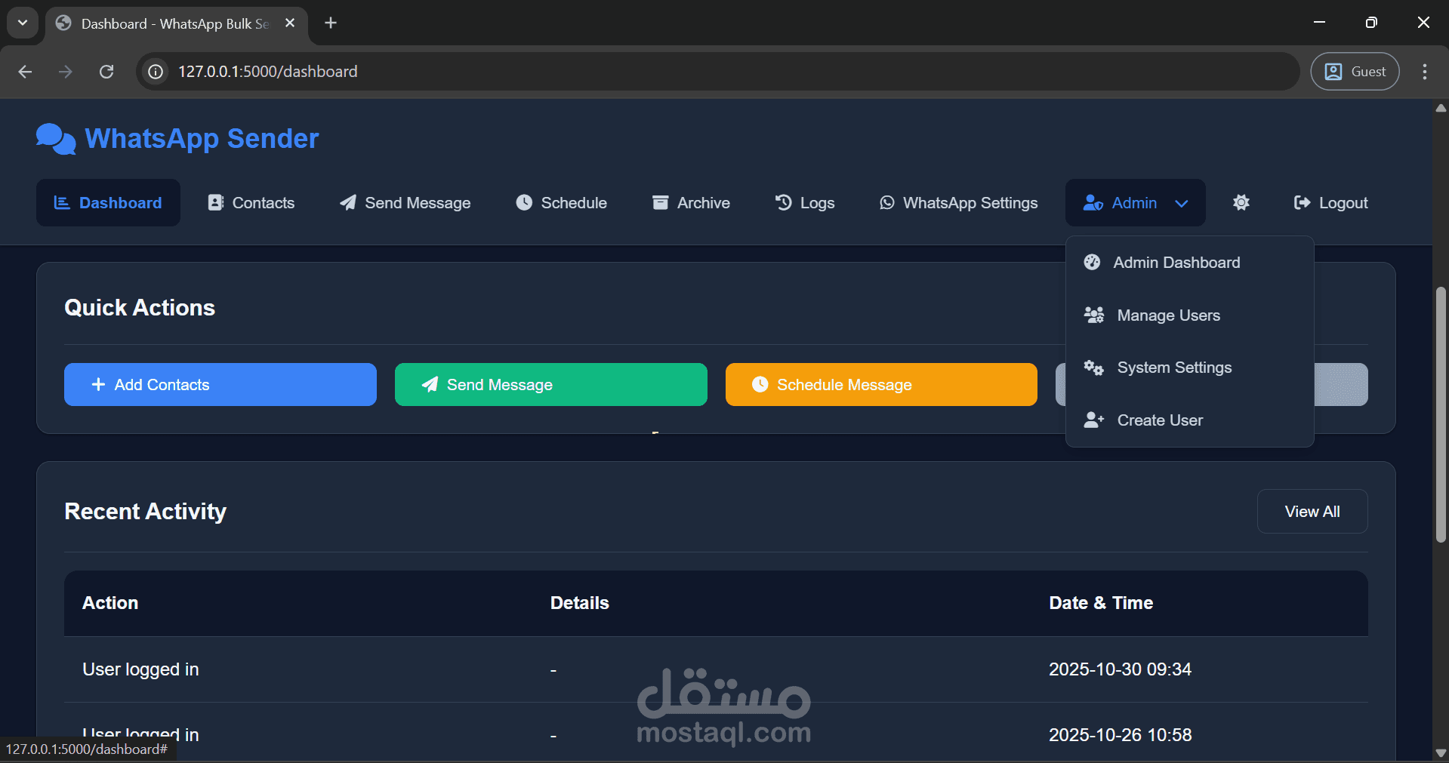Select Admin Dashboard from dropdown

[1190, 263]
